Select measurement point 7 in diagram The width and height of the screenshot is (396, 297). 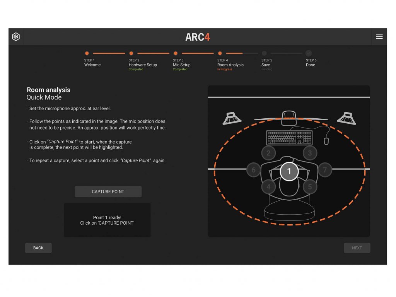[x=325, y=170]
